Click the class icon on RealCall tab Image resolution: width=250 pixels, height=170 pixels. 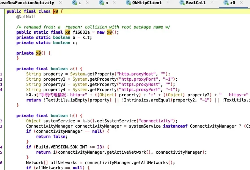182,3
